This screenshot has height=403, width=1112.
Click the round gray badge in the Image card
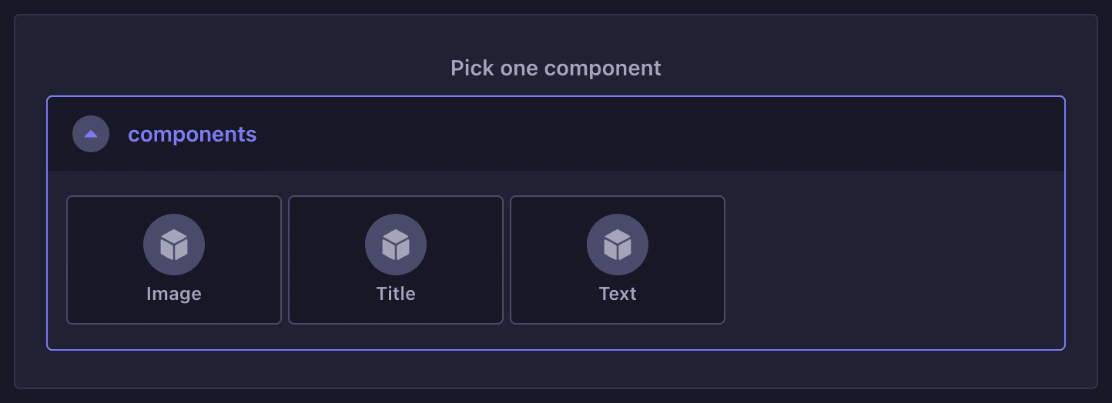tap(174, 245)
